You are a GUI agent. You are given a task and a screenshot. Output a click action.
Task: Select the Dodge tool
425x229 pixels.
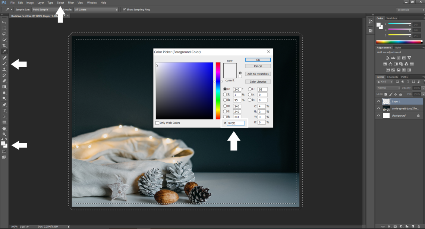pyautogui.click(x=4, y=98)
